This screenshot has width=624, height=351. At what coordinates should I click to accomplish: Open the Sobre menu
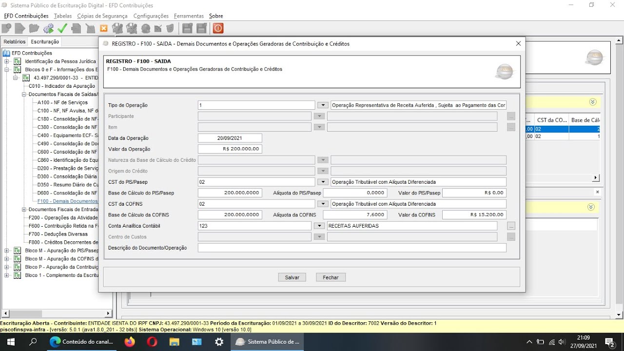pyautogui.click(x=216, y=16)
